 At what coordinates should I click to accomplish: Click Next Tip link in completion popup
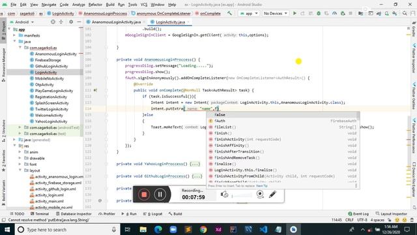click(262, 185)
